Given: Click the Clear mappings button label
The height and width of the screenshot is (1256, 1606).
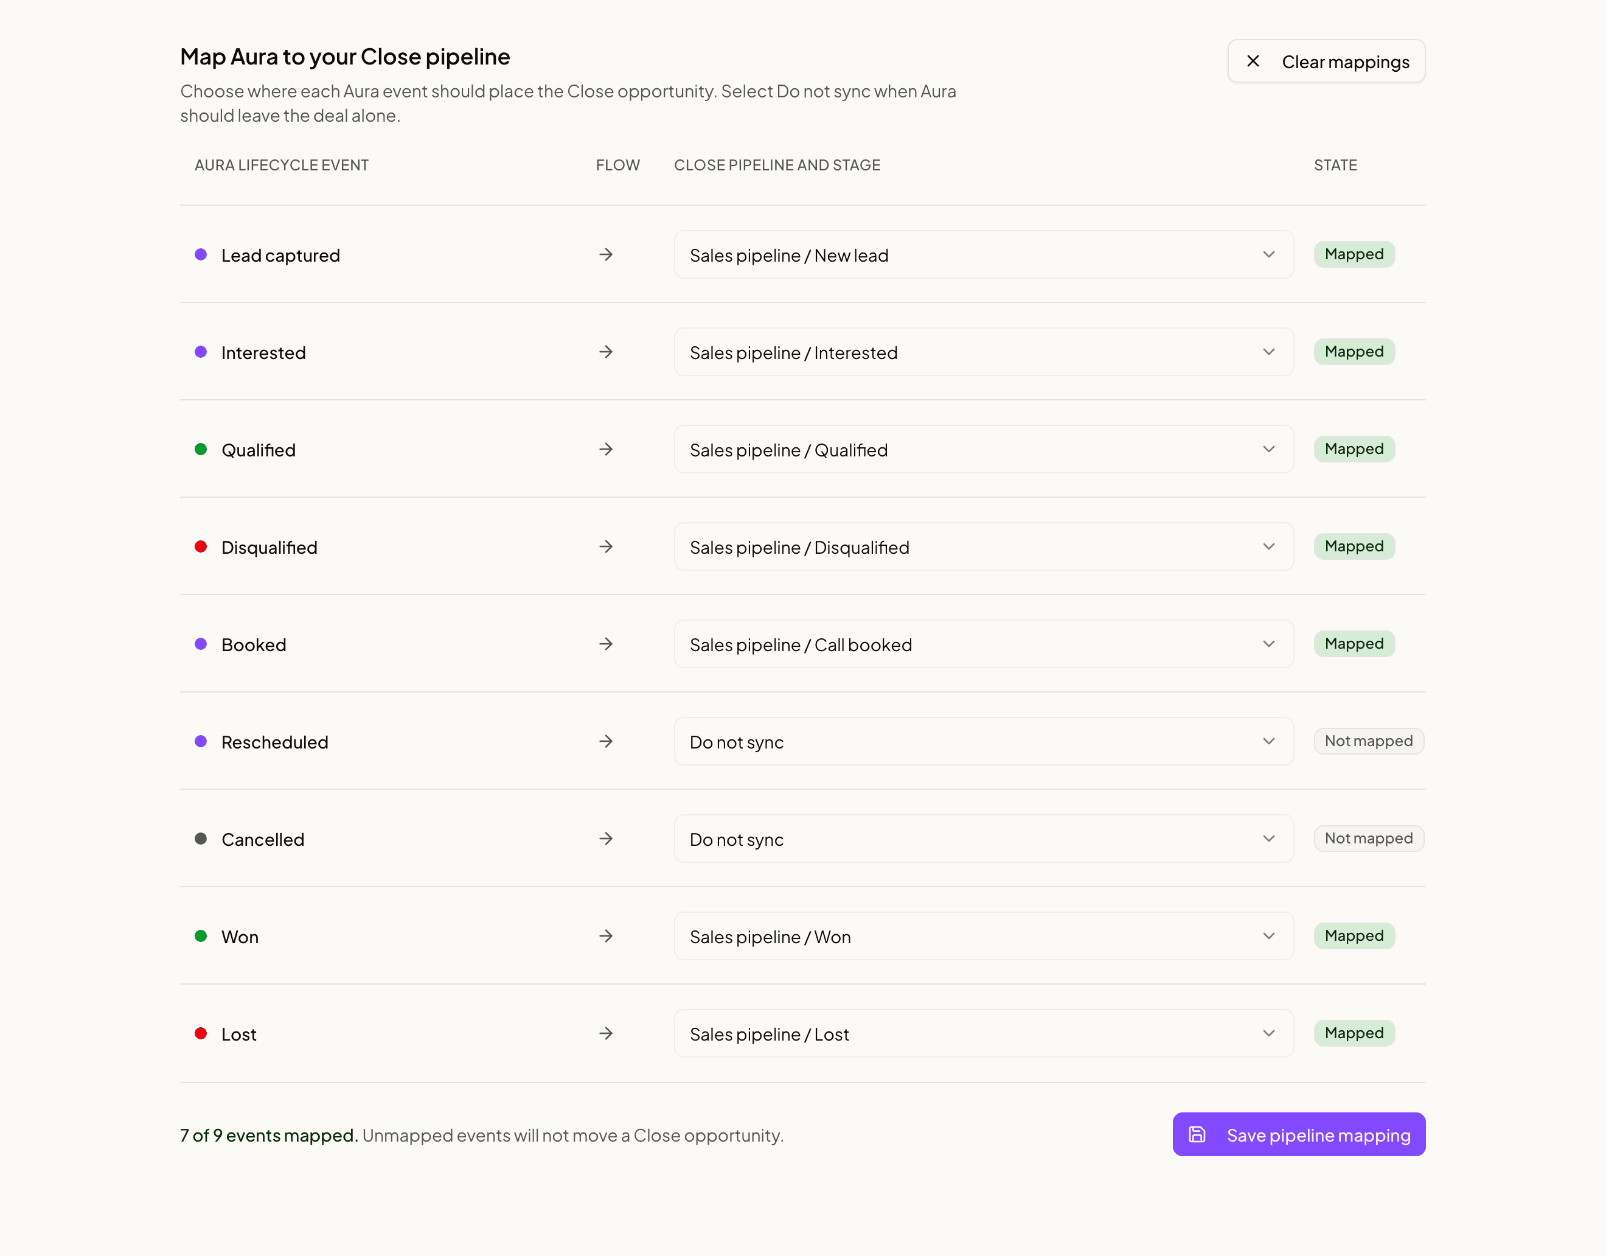Looking at the screenshot, I should [x=1346, y=62].
